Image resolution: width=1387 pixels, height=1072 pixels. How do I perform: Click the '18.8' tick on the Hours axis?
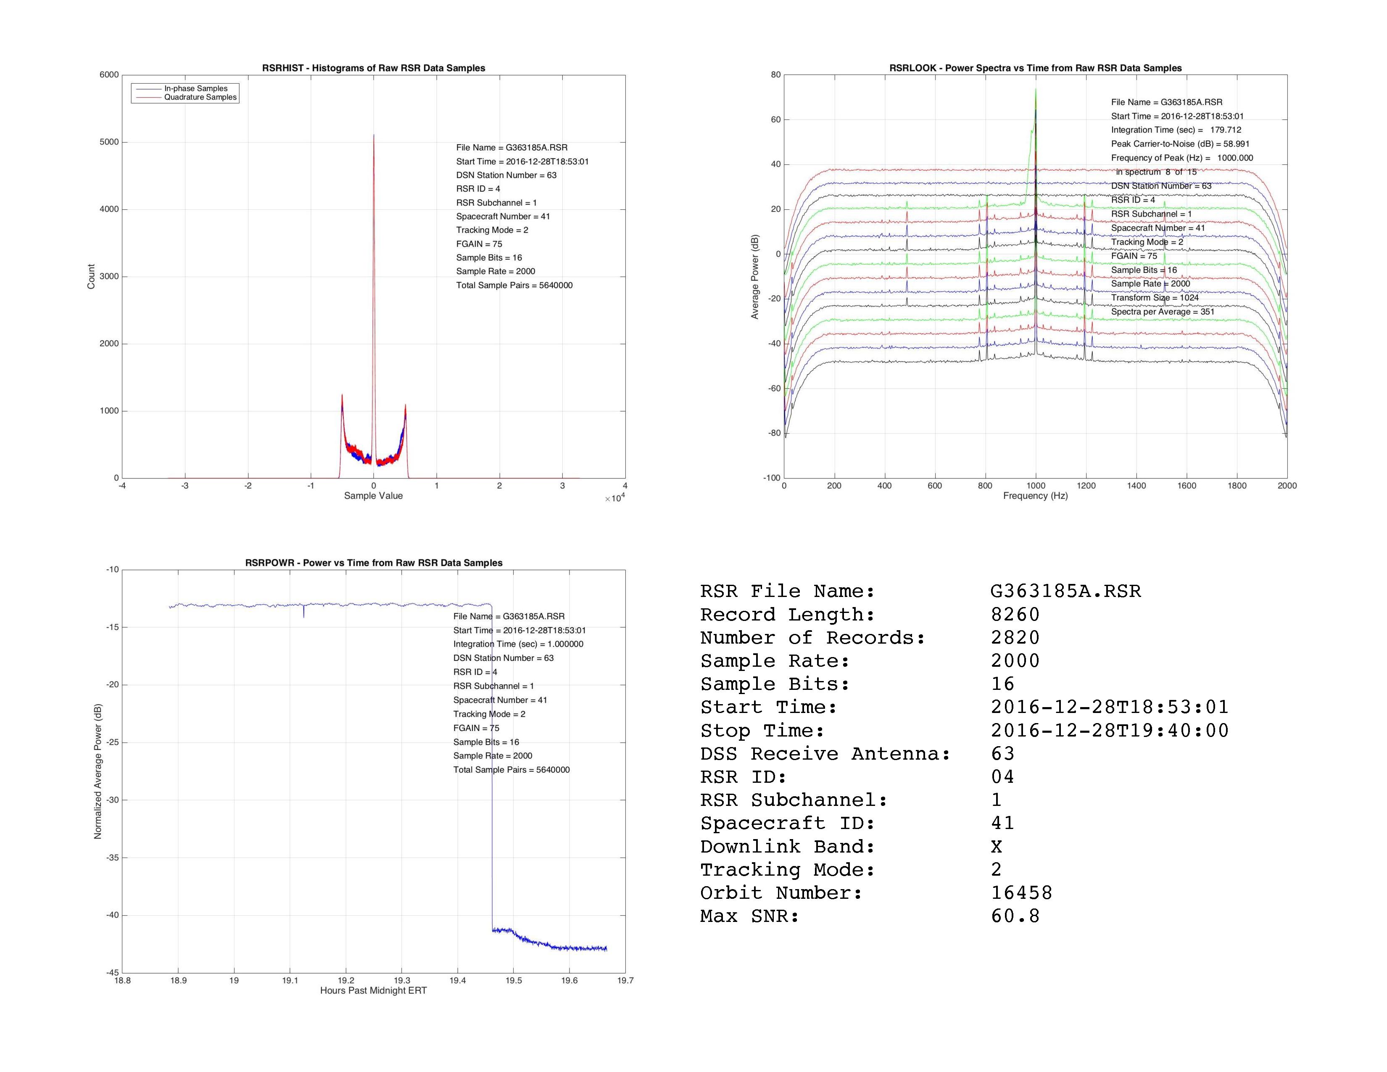(x=122, y=980)
